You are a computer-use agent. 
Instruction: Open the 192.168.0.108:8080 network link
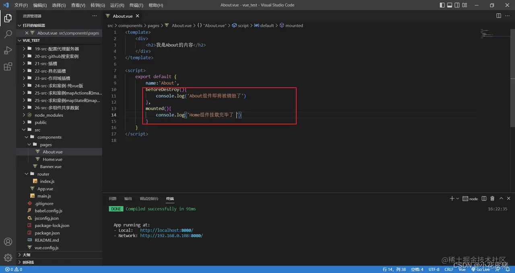point(171,236)
